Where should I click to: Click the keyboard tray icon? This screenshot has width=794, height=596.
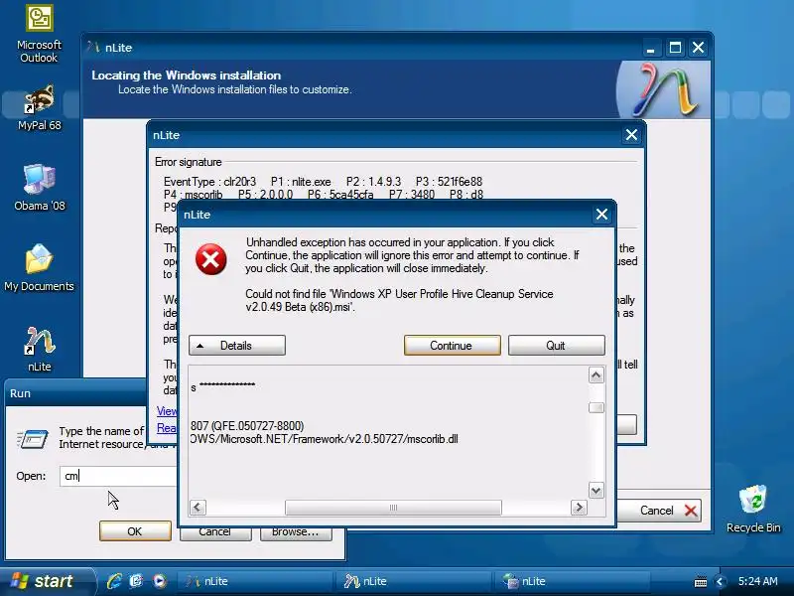click(701, 582)
